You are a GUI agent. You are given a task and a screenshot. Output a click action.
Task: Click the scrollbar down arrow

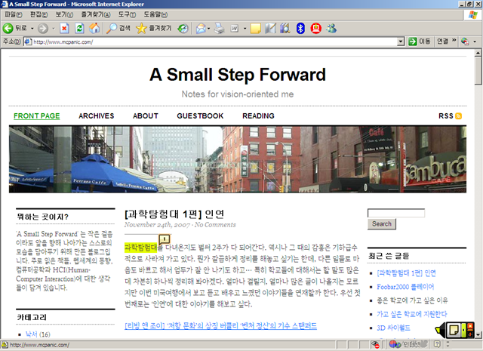pyautogui.click(x=478, y=334)
